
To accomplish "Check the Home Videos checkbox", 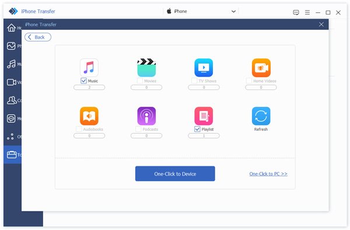I will pos(249,81).
